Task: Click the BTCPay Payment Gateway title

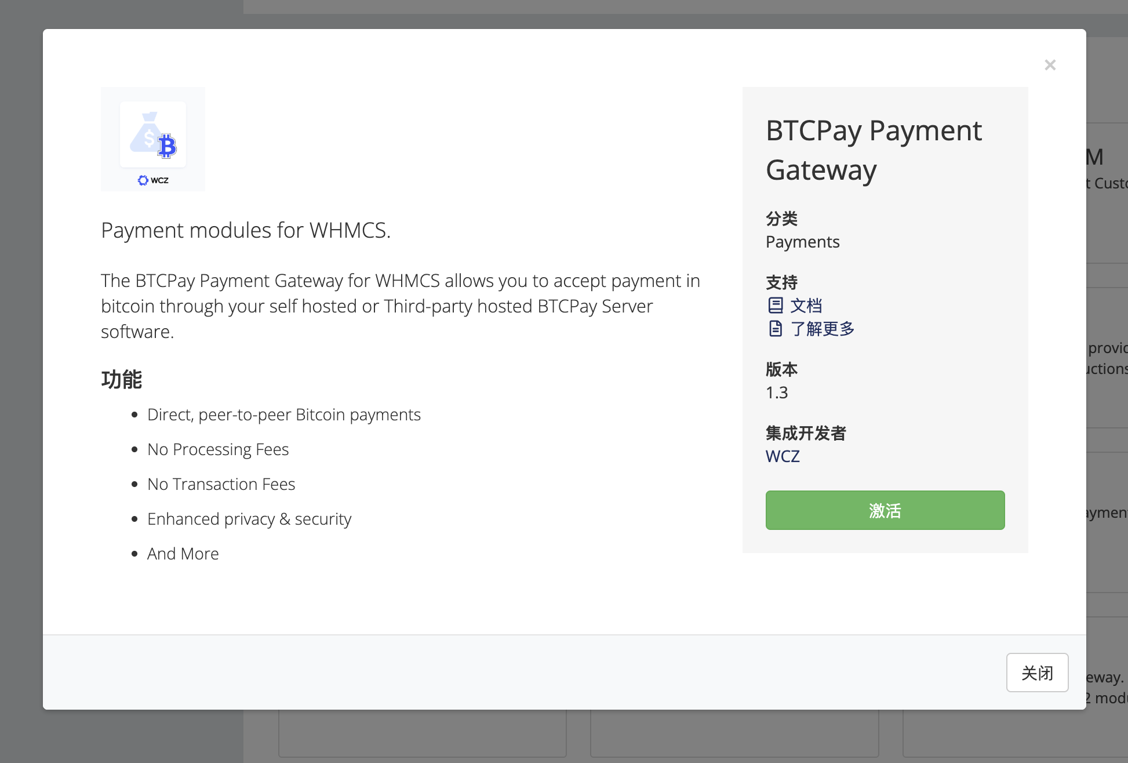Action: 874,150
